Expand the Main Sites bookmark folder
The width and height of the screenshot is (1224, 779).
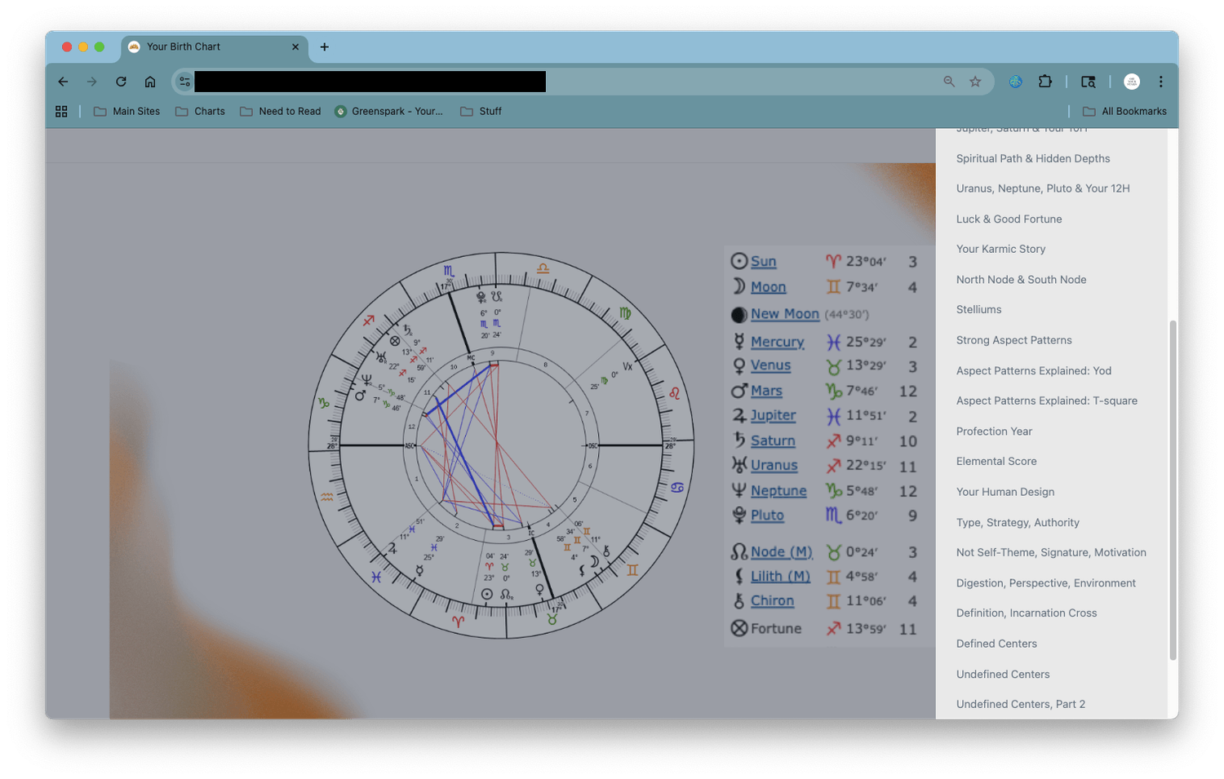pos(126,112)
